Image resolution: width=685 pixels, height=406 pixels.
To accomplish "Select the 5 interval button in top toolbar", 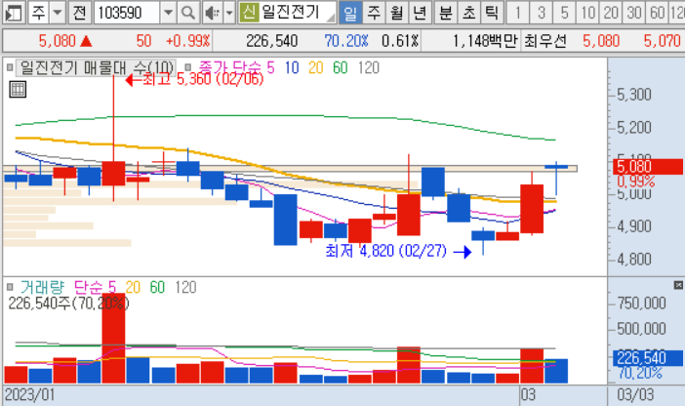I will (x=564, y=13).
